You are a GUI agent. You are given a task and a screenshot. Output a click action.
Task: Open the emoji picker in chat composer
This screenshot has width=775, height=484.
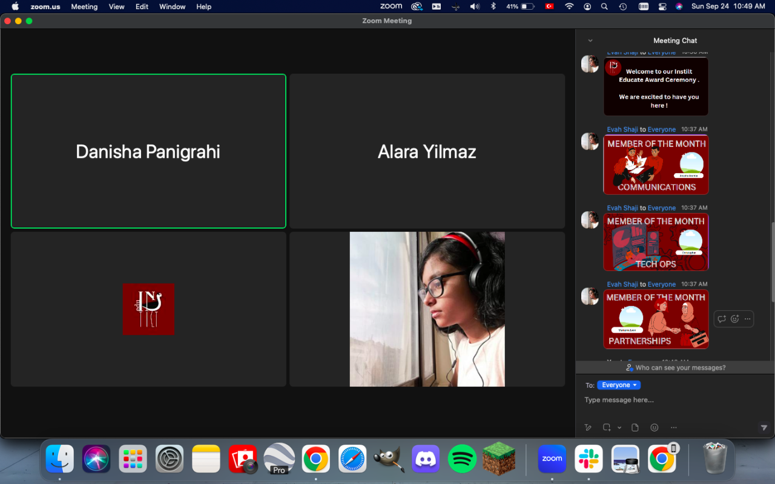[x=654, y=428]
